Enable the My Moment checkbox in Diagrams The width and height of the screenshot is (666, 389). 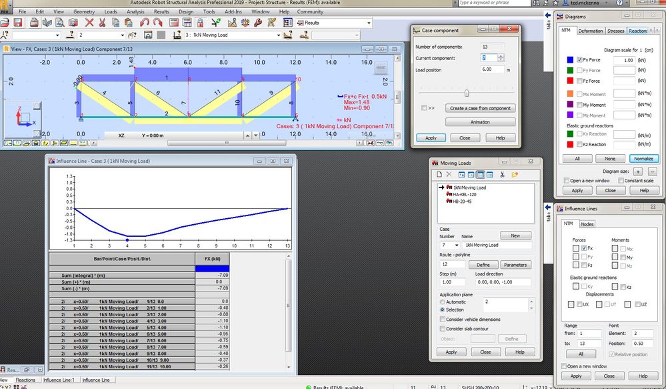coord(579,105)
